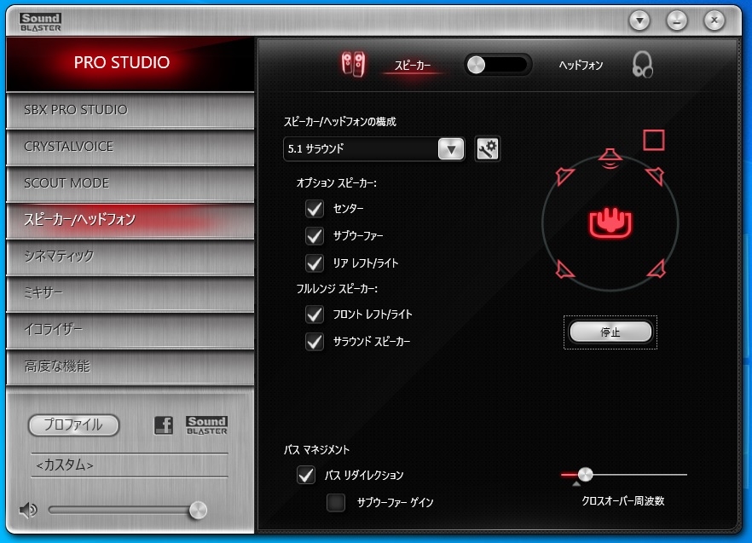The height and width of the screenshot is (543, 752).
Task: Click the <カスタム> profile name field
Action: tap(130, 465)
